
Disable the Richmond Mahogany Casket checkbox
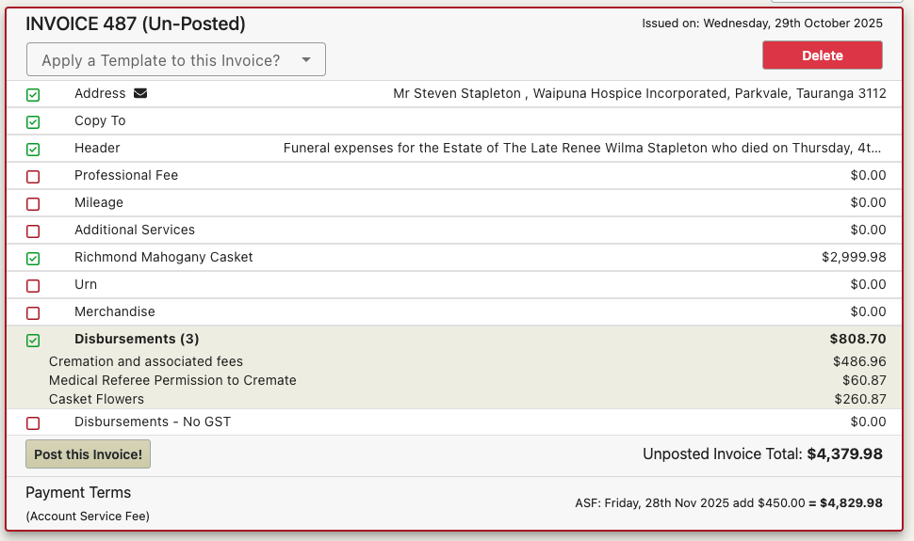[x=33, y=259]
